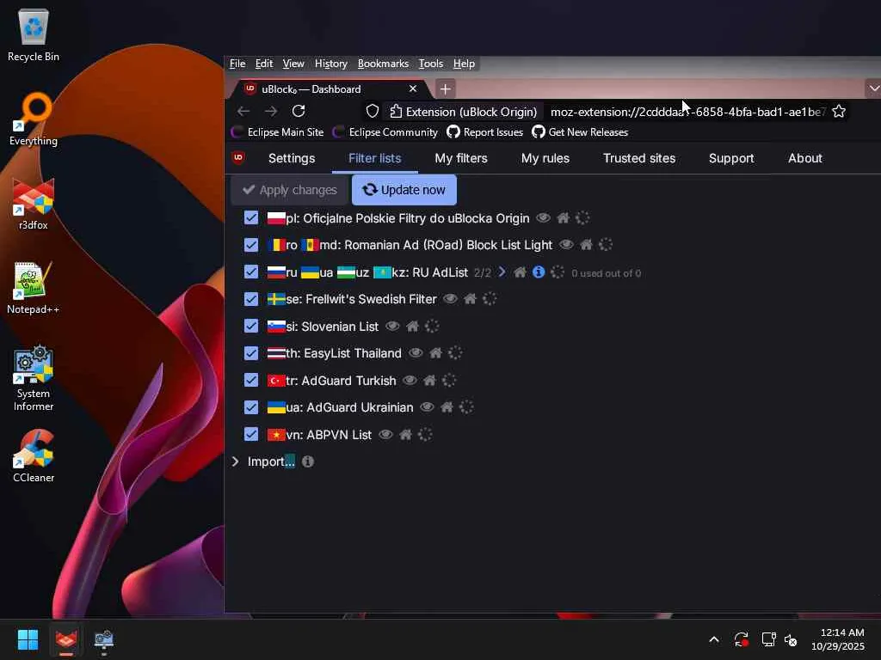Click Update now button
This screenshot has width=881, height=660.
point(404,190)
